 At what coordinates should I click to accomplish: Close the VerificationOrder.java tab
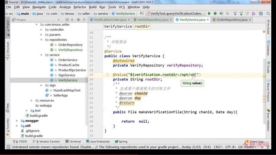tap(129, 20)
